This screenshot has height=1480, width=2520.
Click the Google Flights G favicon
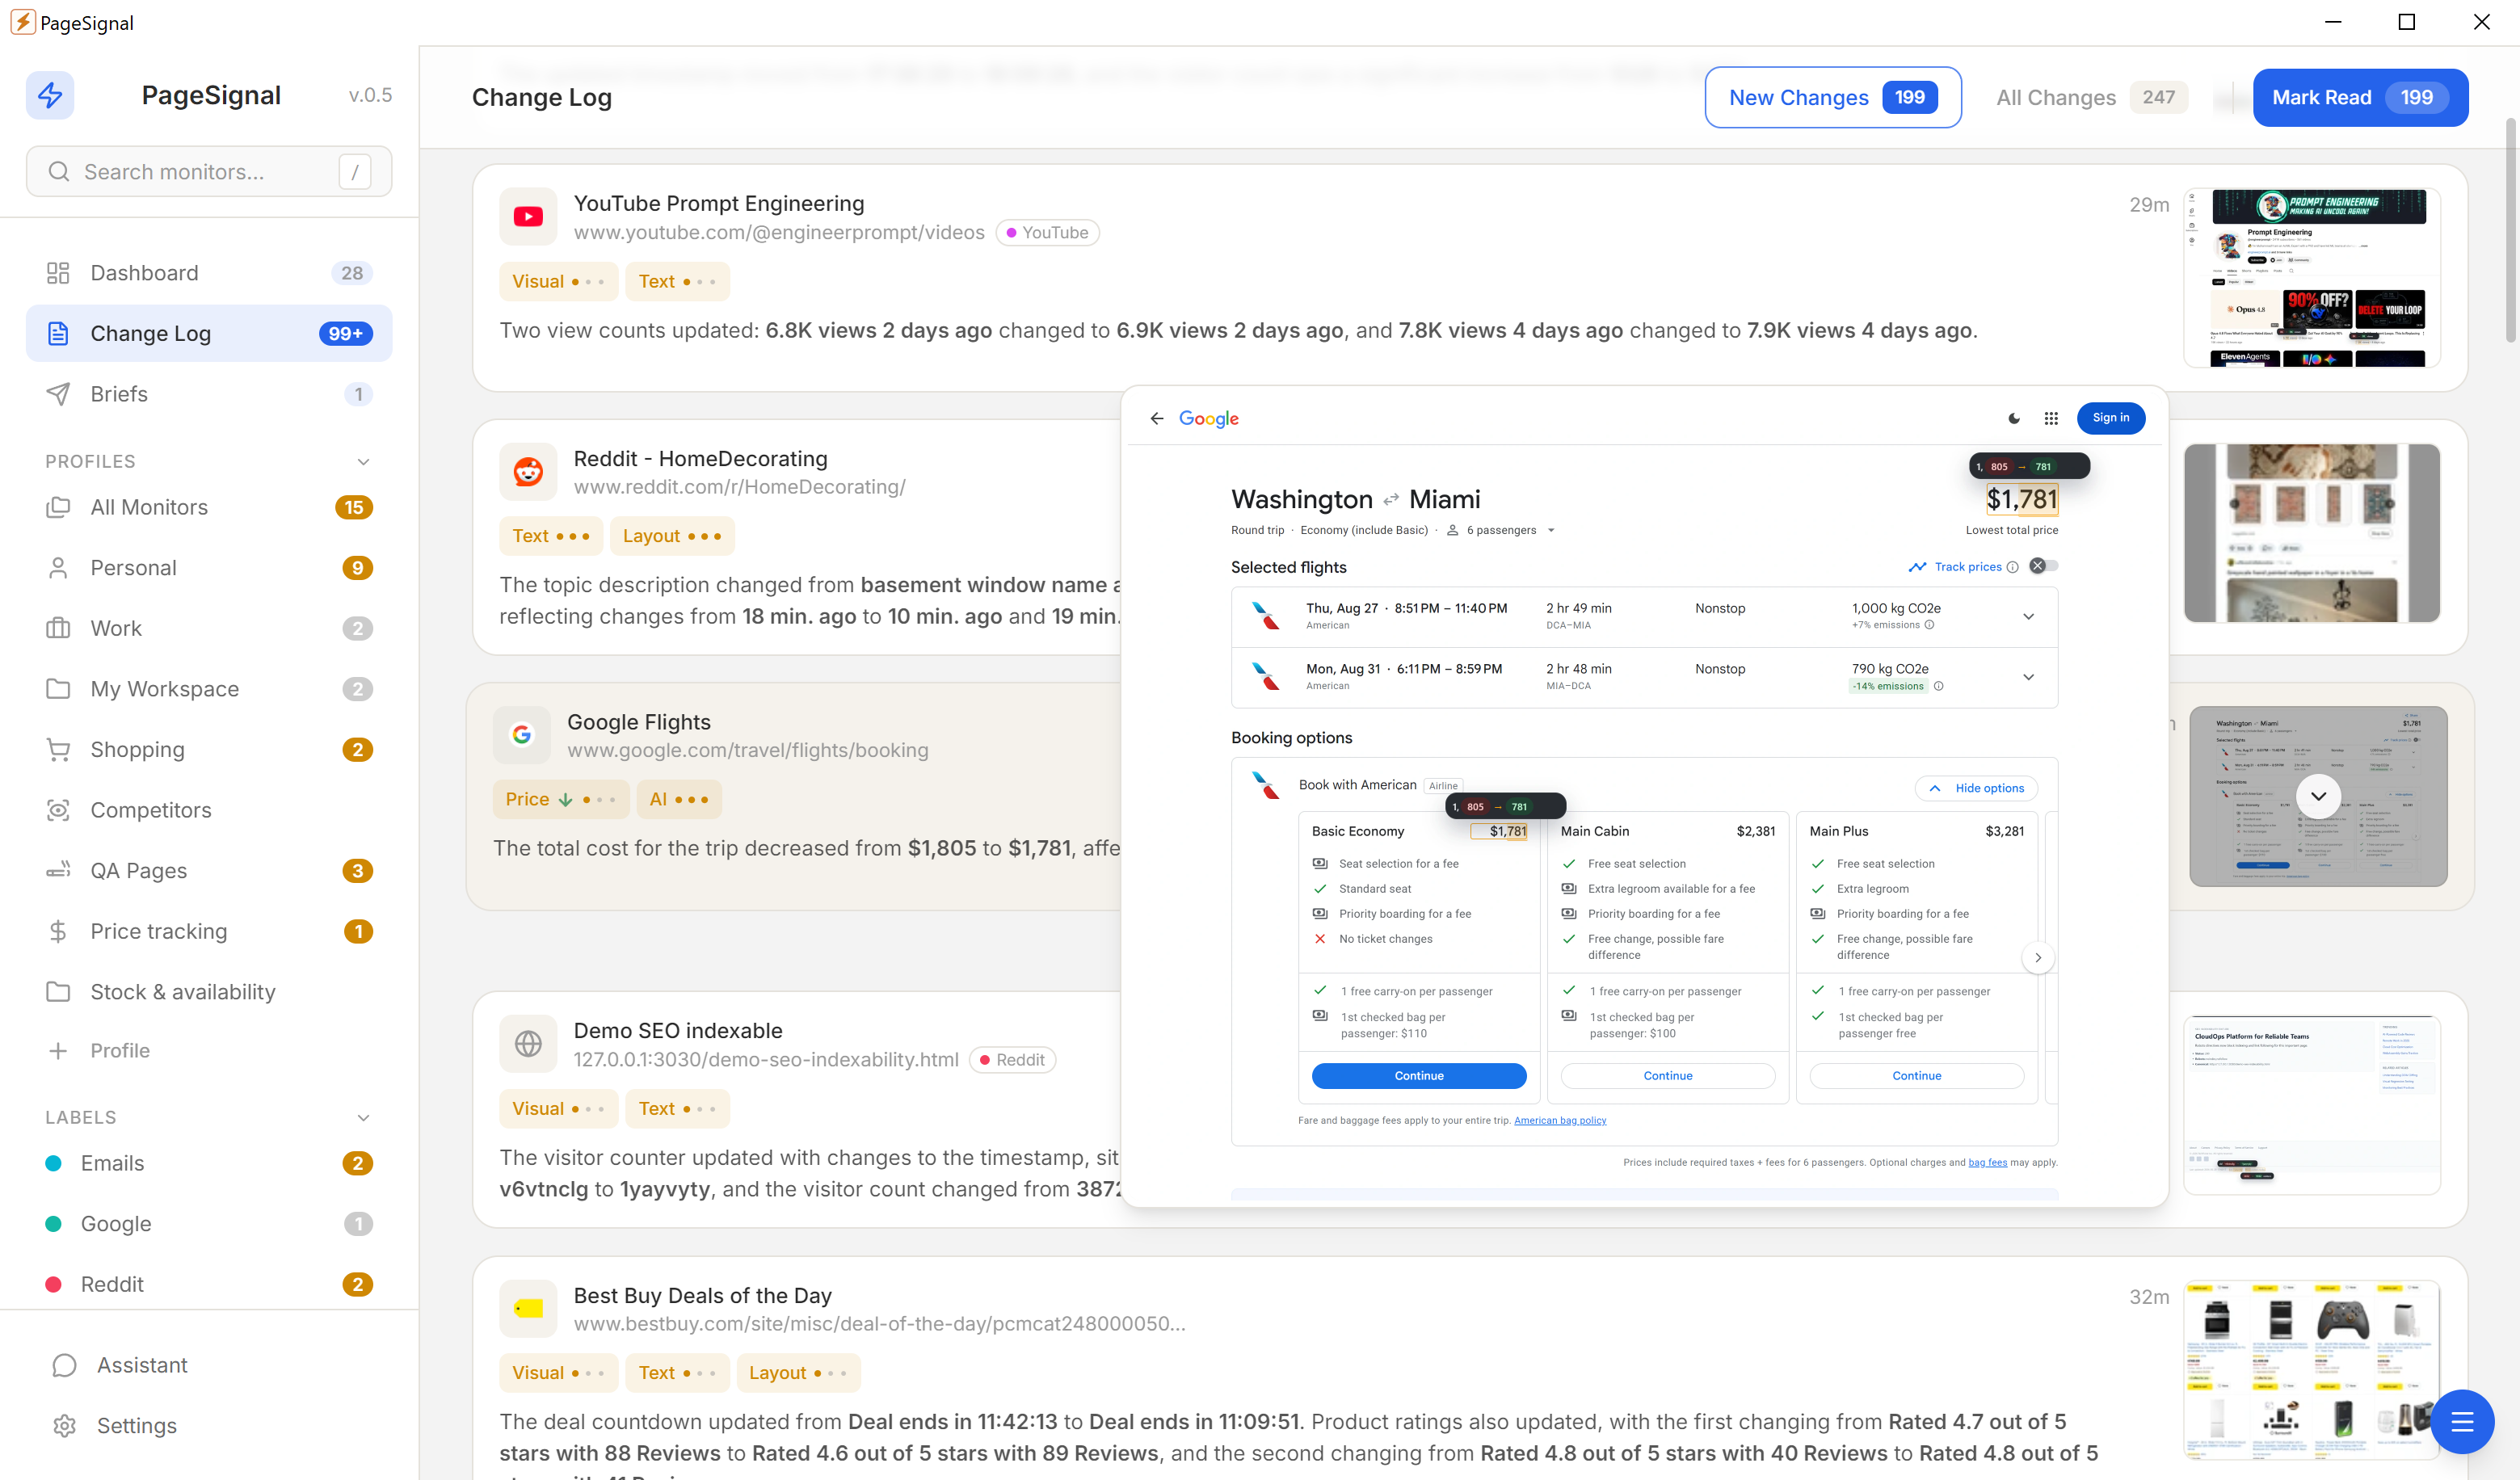522,735
